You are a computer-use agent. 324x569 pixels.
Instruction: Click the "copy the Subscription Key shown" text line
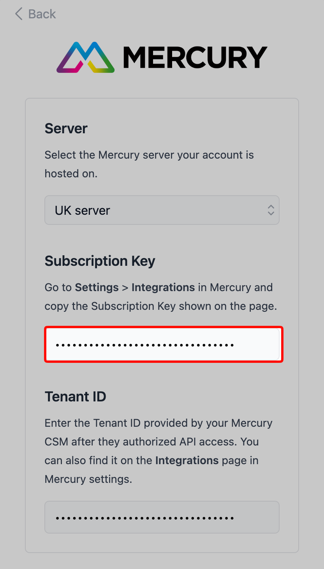coord(160,306)
